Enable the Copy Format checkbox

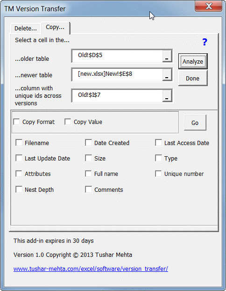tap(17, 122)
